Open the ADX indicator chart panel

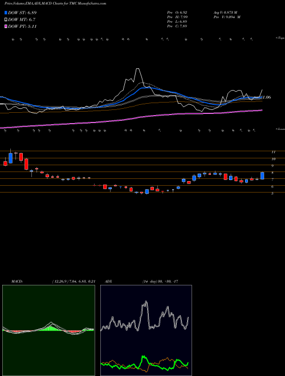[x=146, y=330]
